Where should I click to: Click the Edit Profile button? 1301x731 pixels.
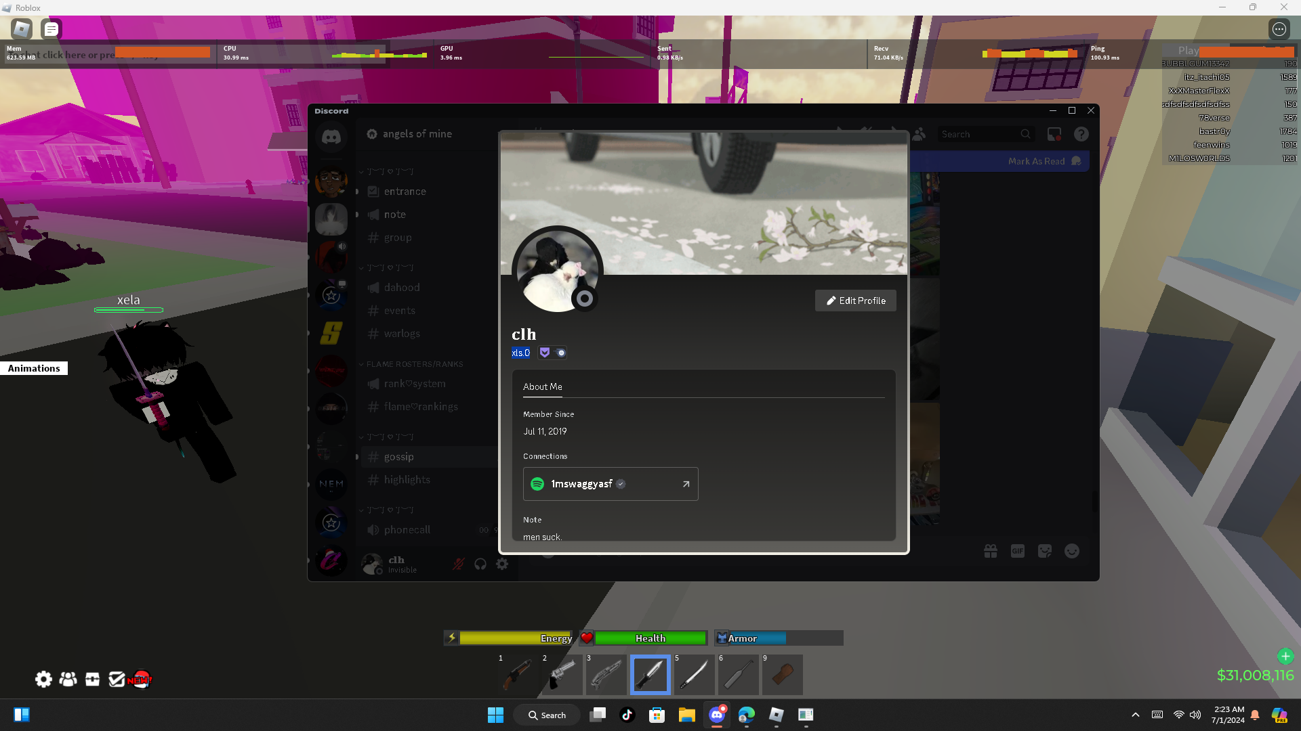855,301
